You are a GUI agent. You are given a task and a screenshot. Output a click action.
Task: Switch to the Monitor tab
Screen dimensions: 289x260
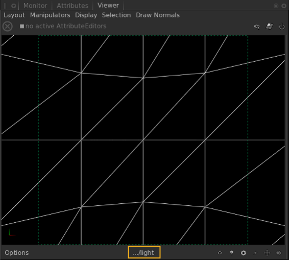click(x=35, y=6)
